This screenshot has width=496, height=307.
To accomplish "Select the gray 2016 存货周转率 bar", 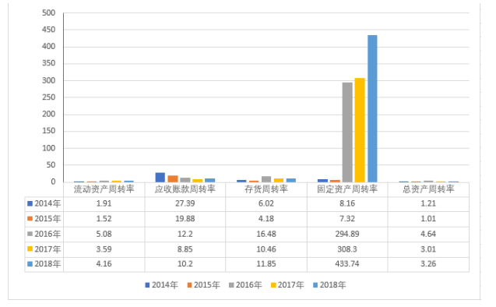I will (266, 179).
